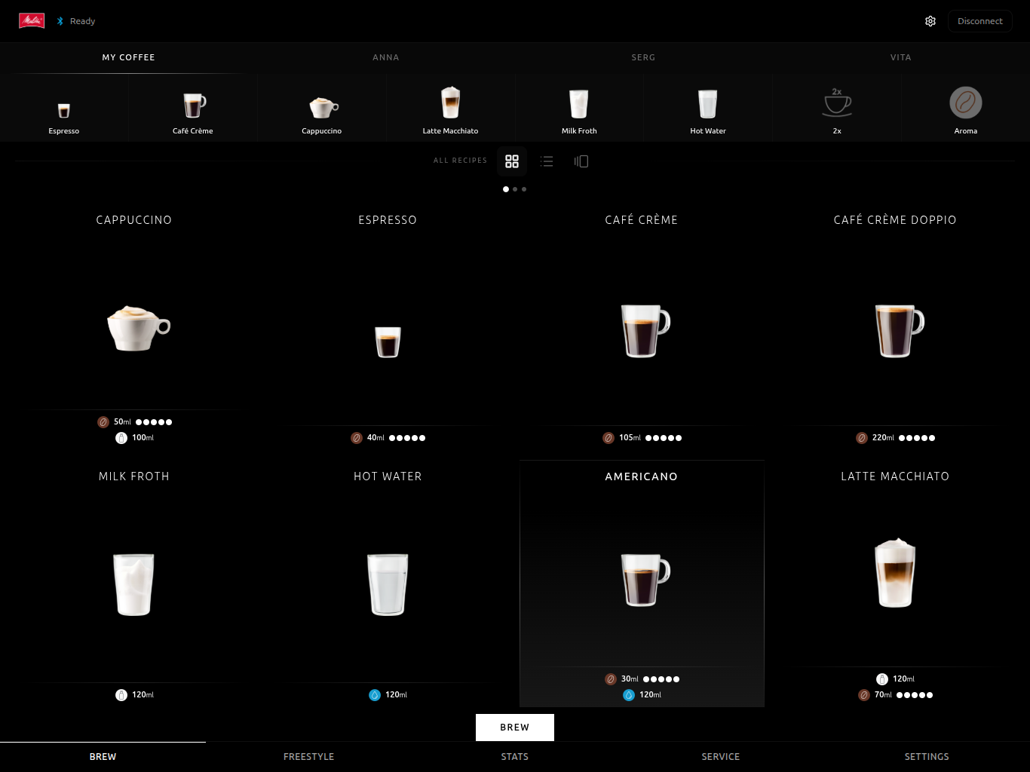1030x772 pixels.
Task: Select the Café Crème Doppio recipe image
Action: pos(899,331)
